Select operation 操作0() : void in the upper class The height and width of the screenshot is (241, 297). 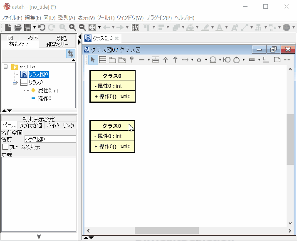[x=112, y=97]
